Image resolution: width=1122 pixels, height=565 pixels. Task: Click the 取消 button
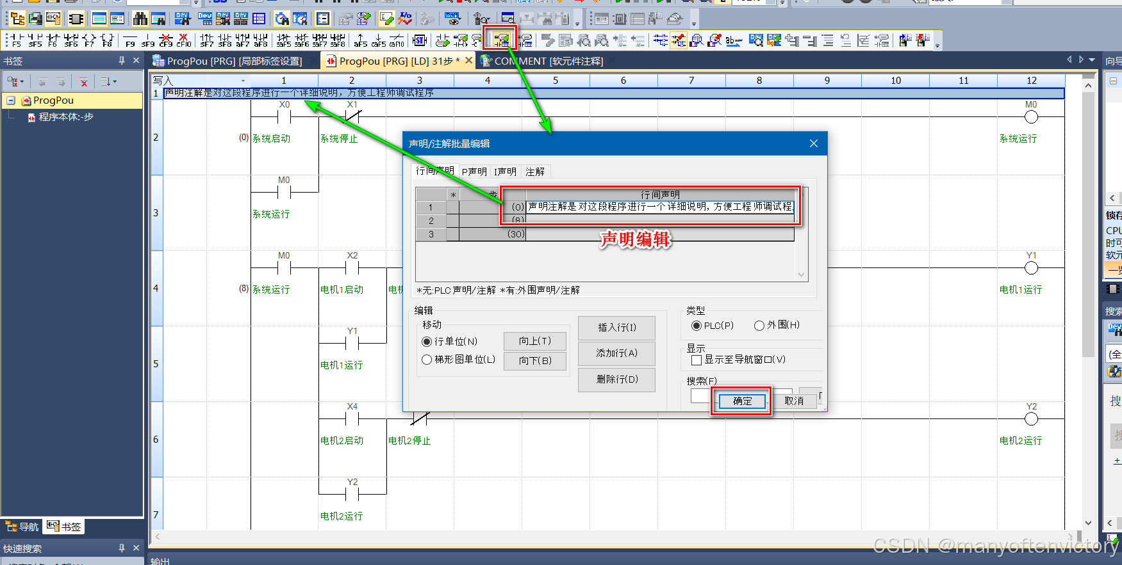[794, 401]
